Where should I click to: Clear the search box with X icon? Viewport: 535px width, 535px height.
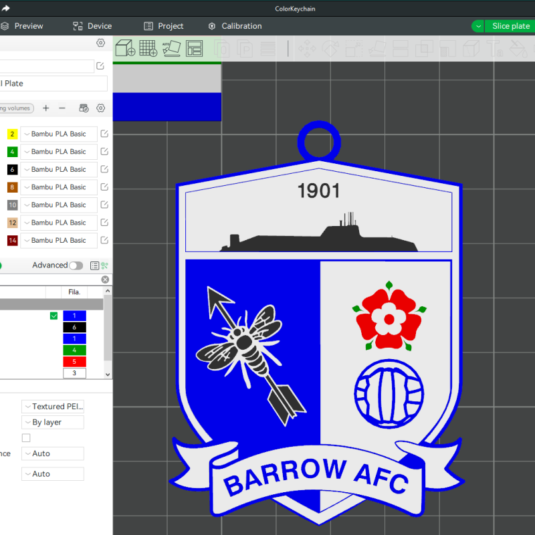(105, 280)
